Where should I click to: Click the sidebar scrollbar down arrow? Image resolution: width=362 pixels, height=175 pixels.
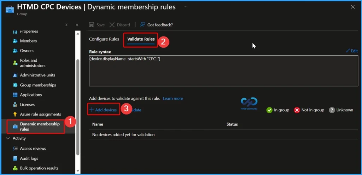click(x=78, y=171)
